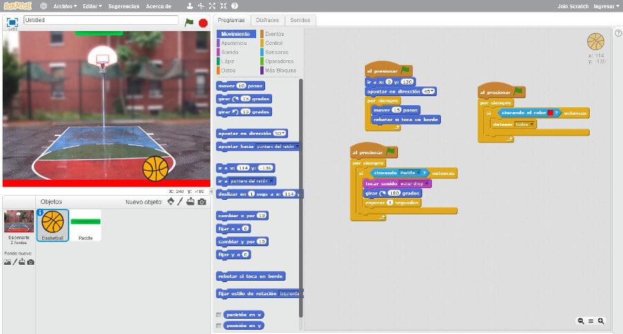This screenshot has width=623, height=334.
Task: Select the Más Bloques category
Action: click(280, 71)
